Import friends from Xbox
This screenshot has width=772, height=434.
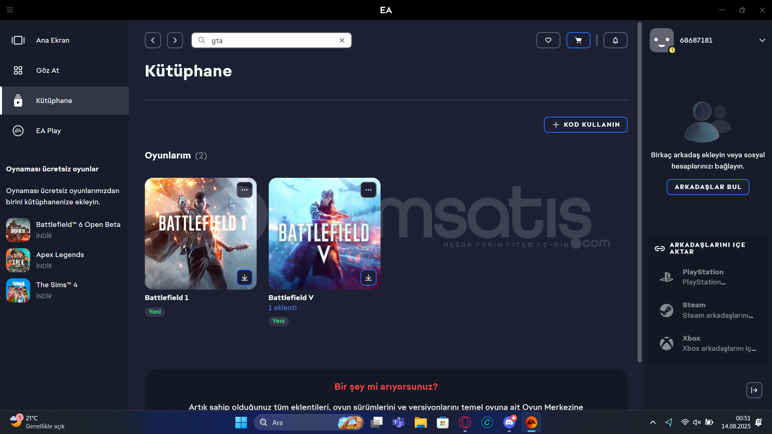(x=708, y=343)
